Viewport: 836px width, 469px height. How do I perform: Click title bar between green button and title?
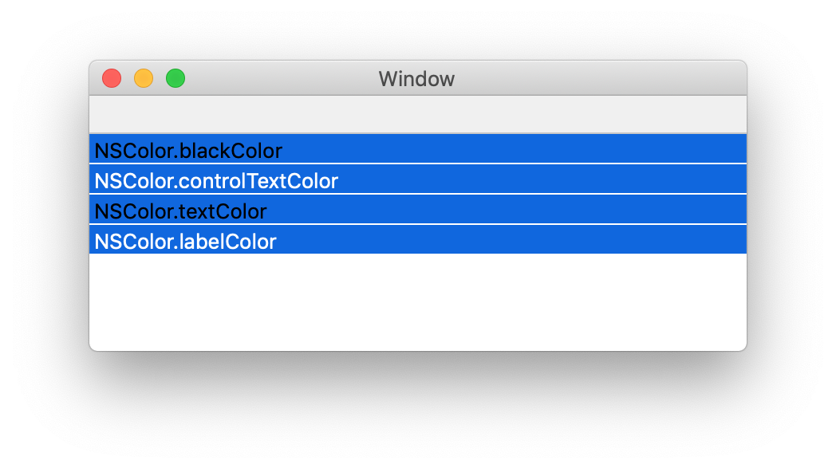pos(279,78)
